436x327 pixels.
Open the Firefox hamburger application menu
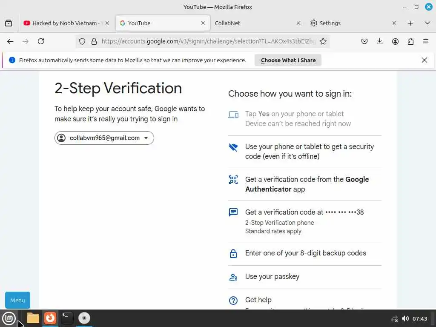[x=426, y=41]
